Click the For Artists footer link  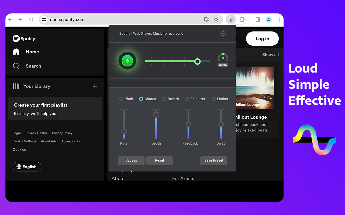pos(183,178)
